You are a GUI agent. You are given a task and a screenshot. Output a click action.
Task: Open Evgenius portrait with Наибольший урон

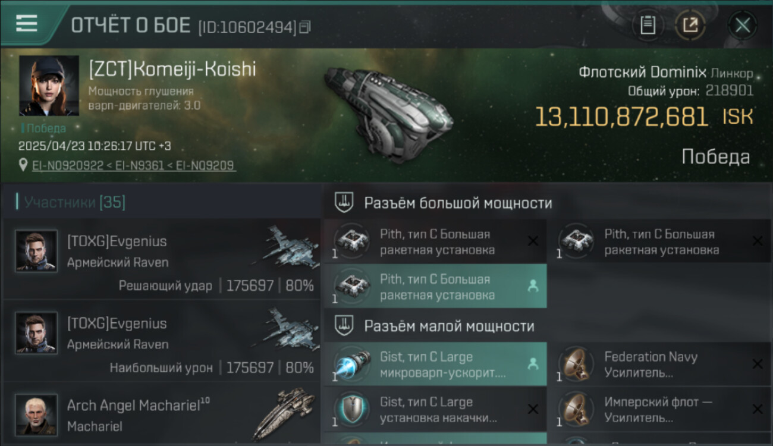[x=37, y=333]
